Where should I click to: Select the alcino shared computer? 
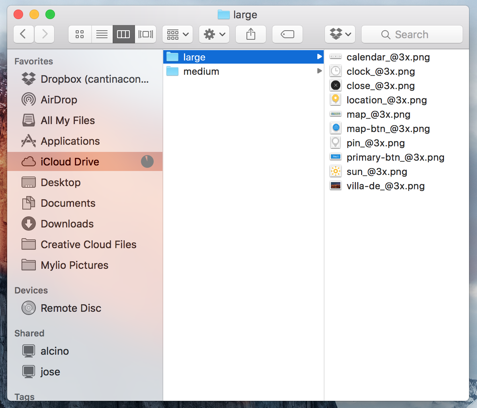coord(54,351)
